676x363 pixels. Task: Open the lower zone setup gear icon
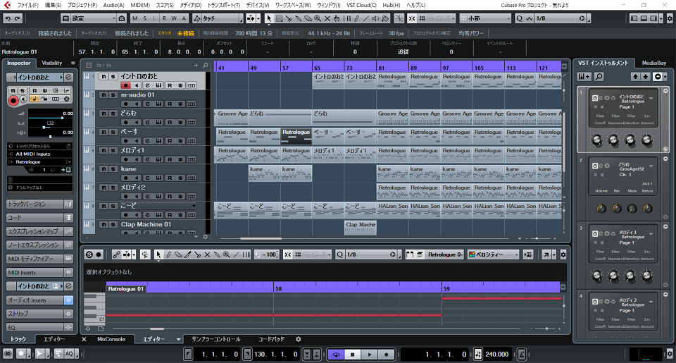click(298, 339)
